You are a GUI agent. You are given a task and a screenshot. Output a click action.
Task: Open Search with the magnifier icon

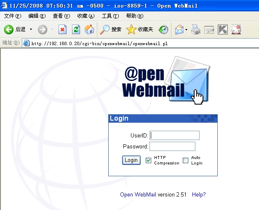pyautogui.click(x=111, y=30)
